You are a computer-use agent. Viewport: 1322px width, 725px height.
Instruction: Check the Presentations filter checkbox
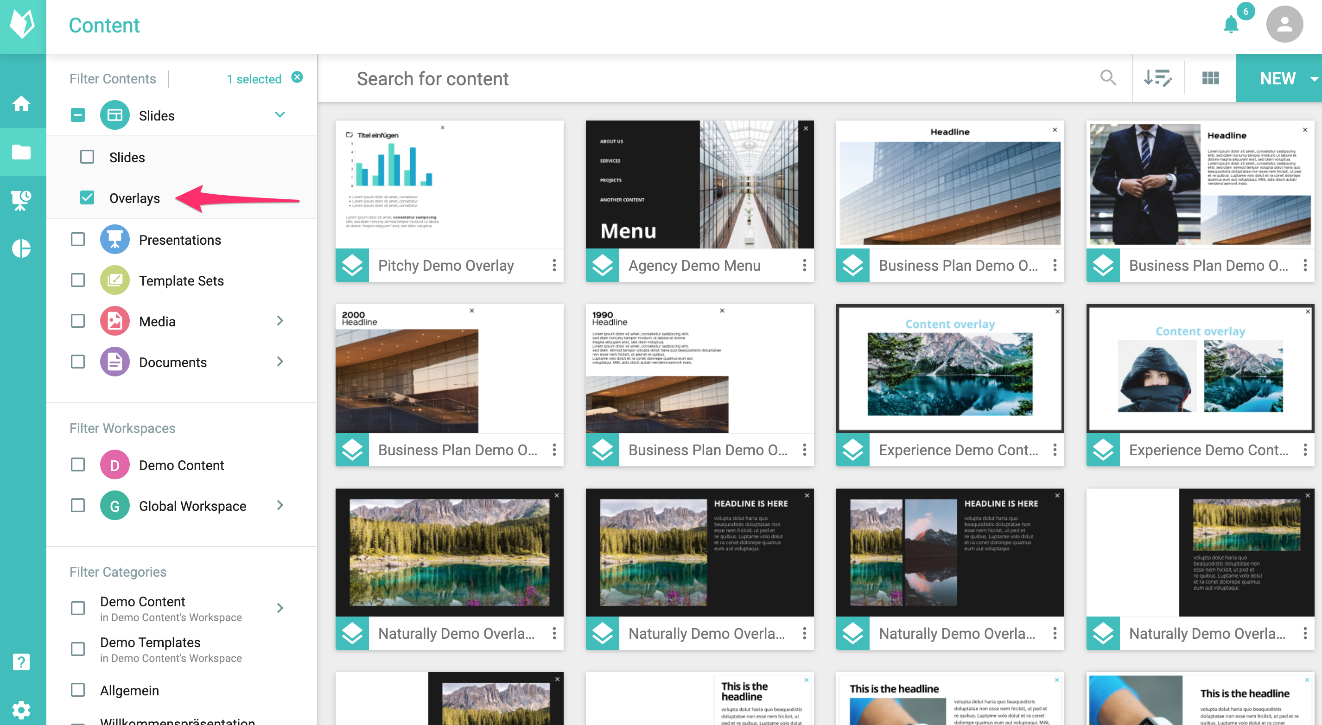click(x=77, y=239)
